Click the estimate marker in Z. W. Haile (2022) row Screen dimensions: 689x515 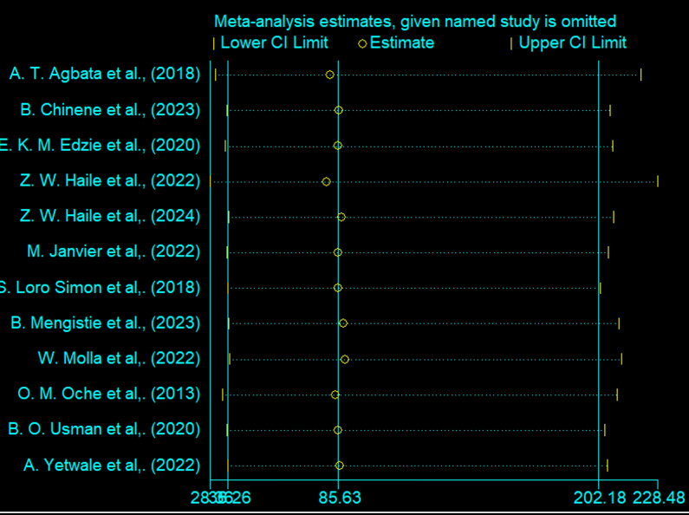pos(326,181)
